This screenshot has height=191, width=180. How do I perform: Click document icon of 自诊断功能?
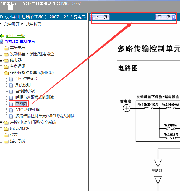pos(11,91)
